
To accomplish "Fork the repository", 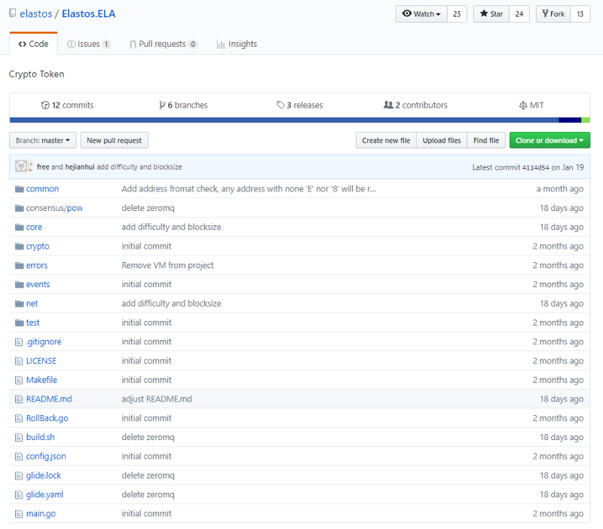I will click(553, 14).
